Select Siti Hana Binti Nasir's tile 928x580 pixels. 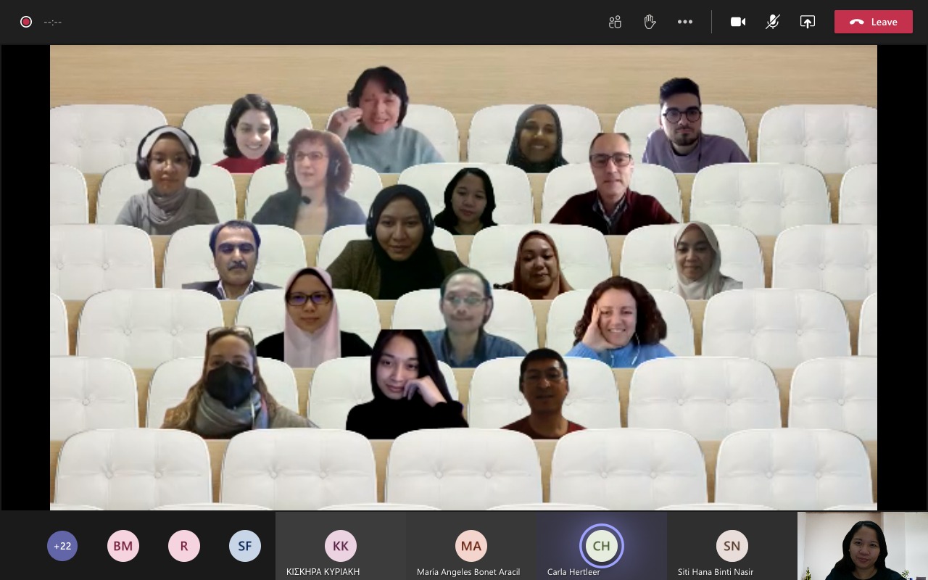click(732, 546)
